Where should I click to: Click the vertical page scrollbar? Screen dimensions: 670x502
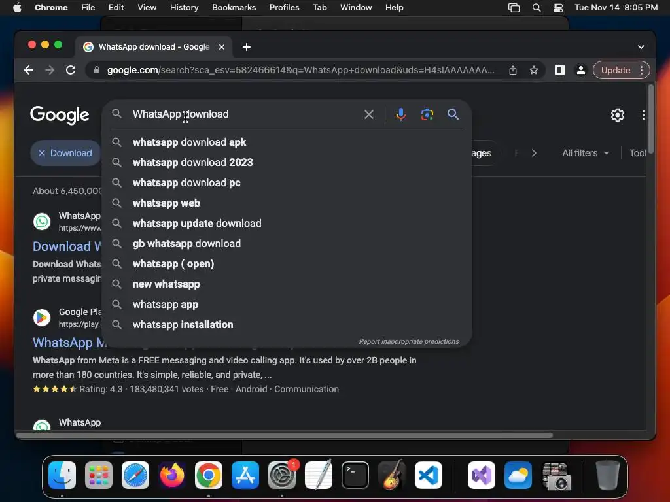651,119
